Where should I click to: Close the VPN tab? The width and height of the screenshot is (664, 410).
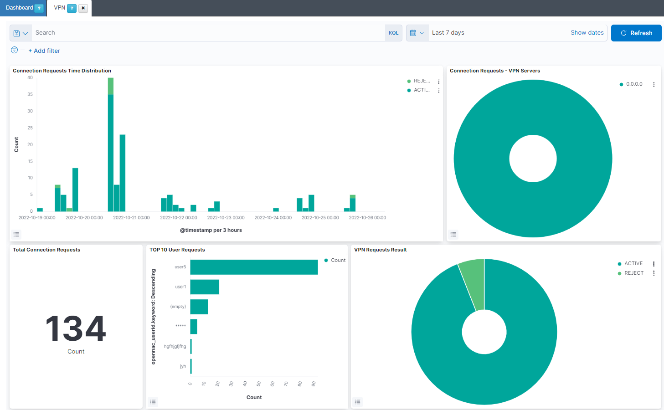tap(83, 8)
